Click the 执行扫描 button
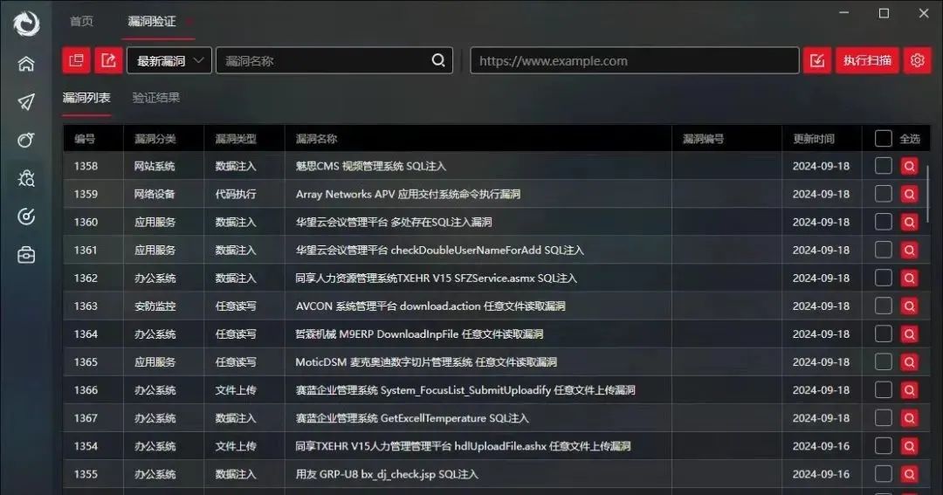Screen dimensions: 943x495 [867, 61]
